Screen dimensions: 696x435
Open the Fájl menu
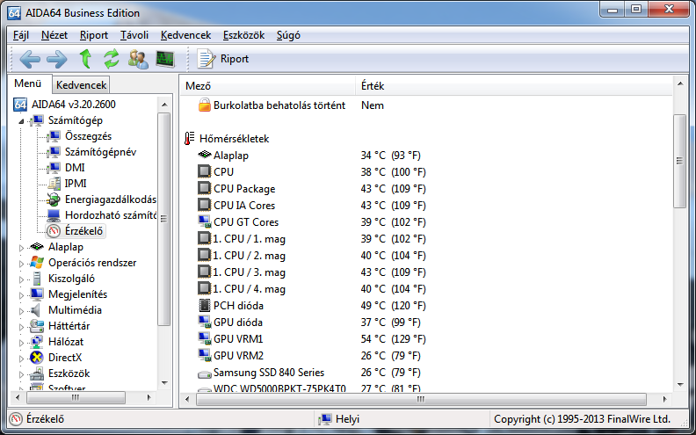(x=21, y=35)
